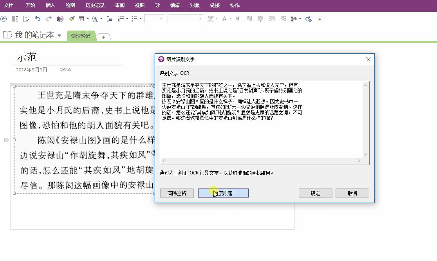437x261 pixels.
Task: Click insert table row below icon
Action: [260, 19]
